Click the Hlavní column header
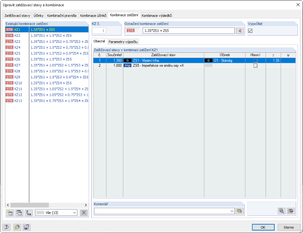The height and width of the screenshot is (233, 303). (255, 55)
